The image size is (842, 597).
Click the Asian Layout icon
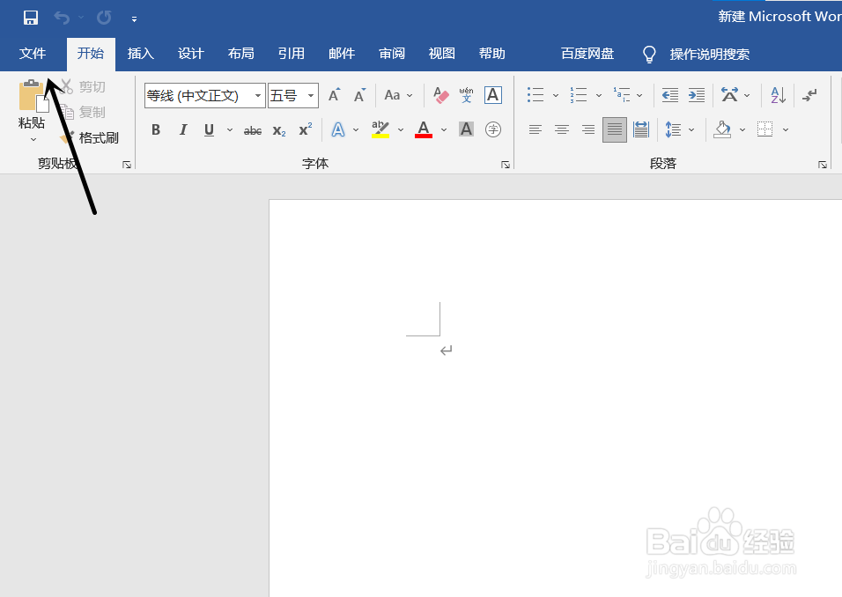pos(729,95)
